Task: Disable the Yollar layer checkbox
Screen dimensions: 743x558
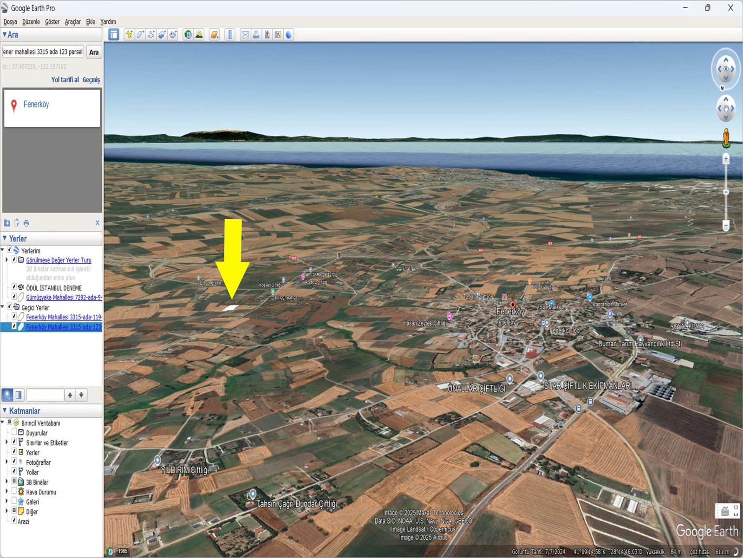Action: point(14,472)
